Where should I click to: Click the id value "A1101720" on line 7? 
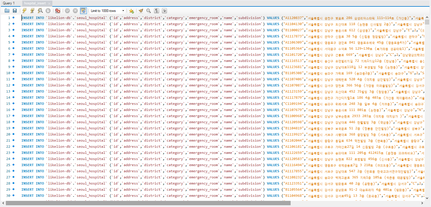click(293, 55)
